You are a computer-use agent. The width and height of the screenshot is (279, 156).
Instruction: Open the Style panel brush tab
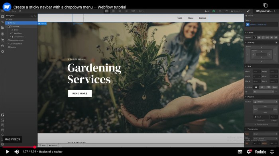click(x=248, y=11)
